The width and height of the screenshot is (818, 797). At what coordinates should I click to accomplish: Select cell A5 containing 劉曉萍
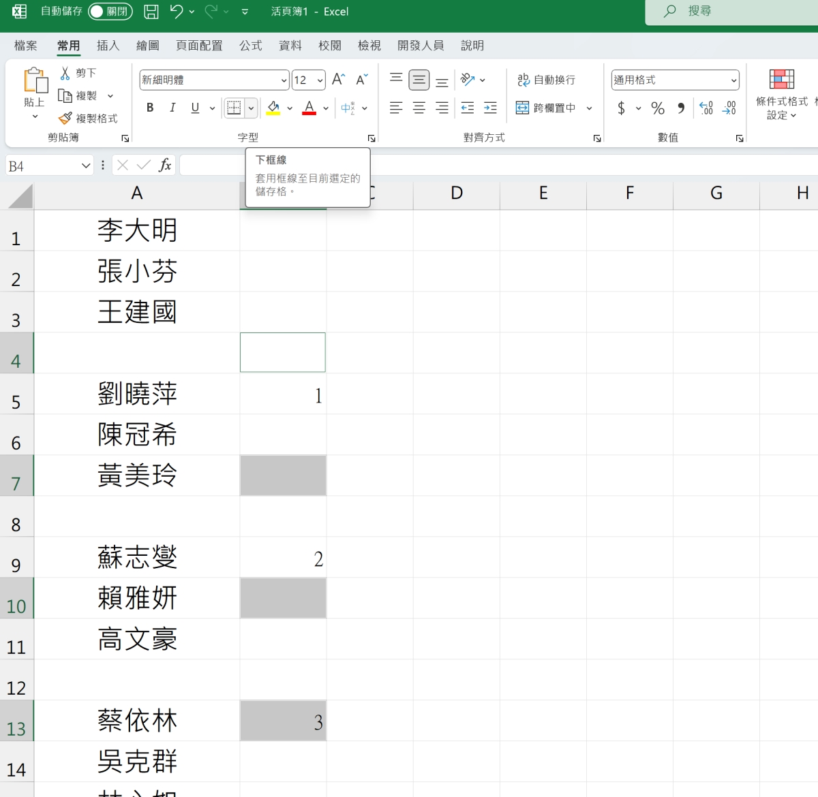pos(137,394)
